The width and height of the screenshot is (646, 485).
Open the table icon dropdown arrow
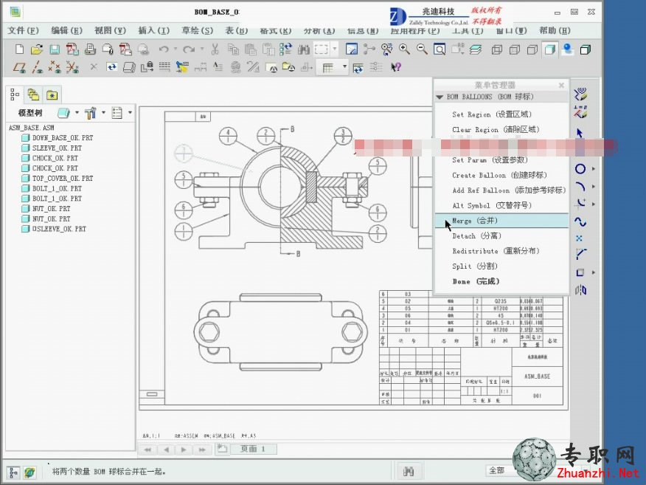pyautogui.click(x=344, y=67)
